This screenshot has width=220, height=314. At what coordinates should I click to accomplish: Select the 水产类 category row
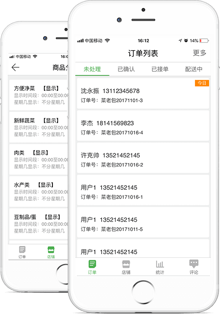(x=39, y=191)
